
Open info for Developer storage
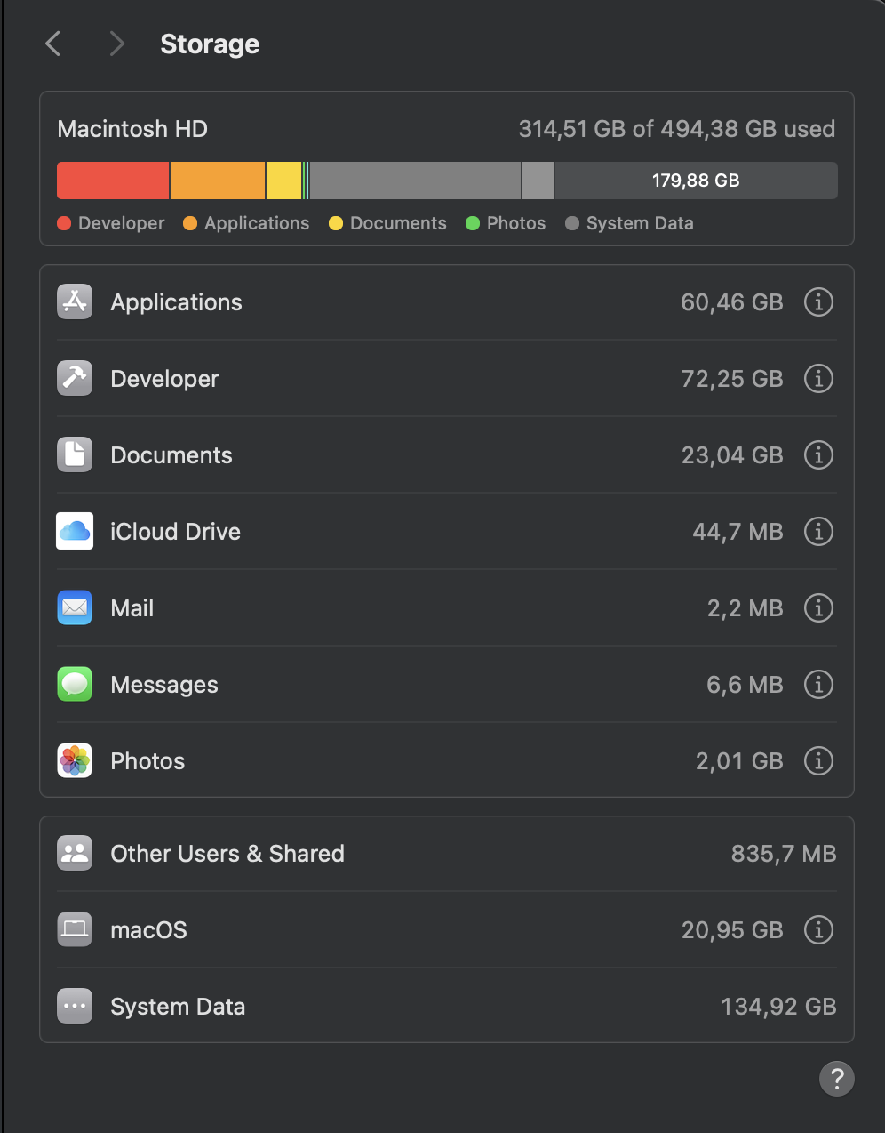tap(818, 379)
